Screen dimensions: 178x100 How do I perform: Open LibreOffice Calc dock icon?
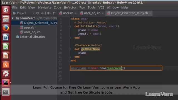click(6, 47)
